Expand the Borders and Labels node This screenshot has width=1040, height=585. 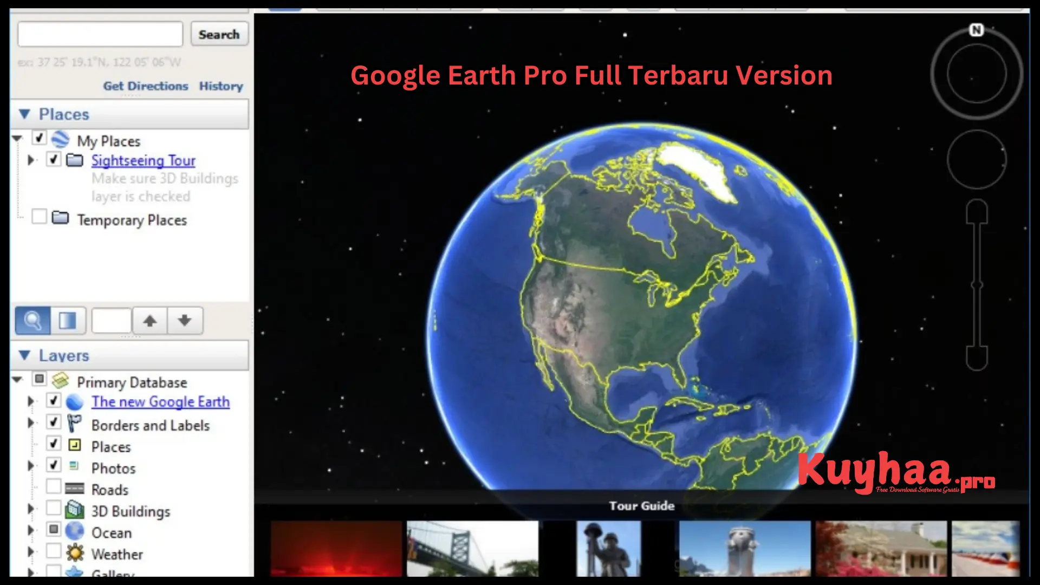tap(31, 423)
